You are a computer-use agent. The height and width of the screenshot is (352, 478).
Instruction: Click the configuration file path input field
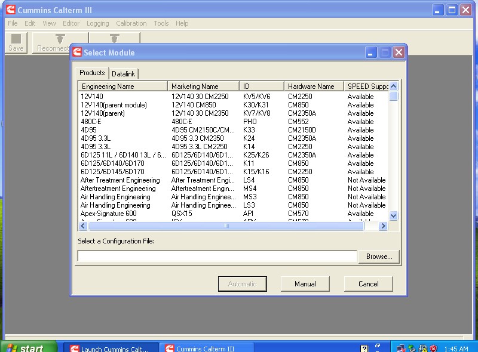[x=217, y=257]
